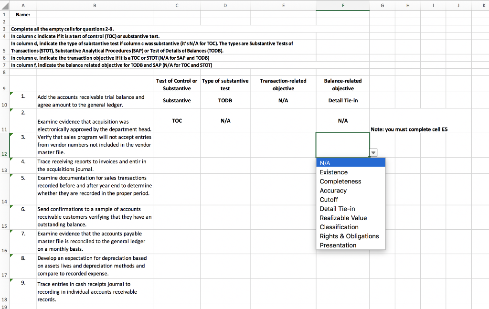Image resolution: width=489 pixels, height=309 pixels.
Task: Click column F header
Action: pos(342,5)
